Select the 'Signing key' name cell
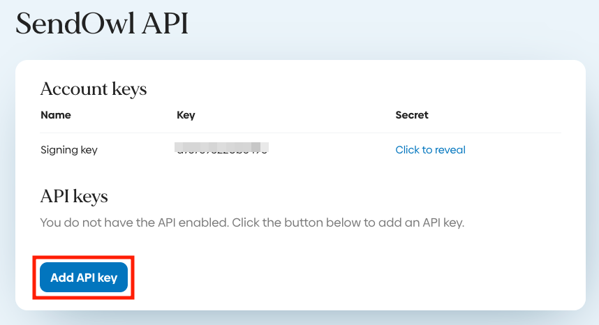Image resolution: width=599 pixels, height=325 pixels. pos(69,150)
